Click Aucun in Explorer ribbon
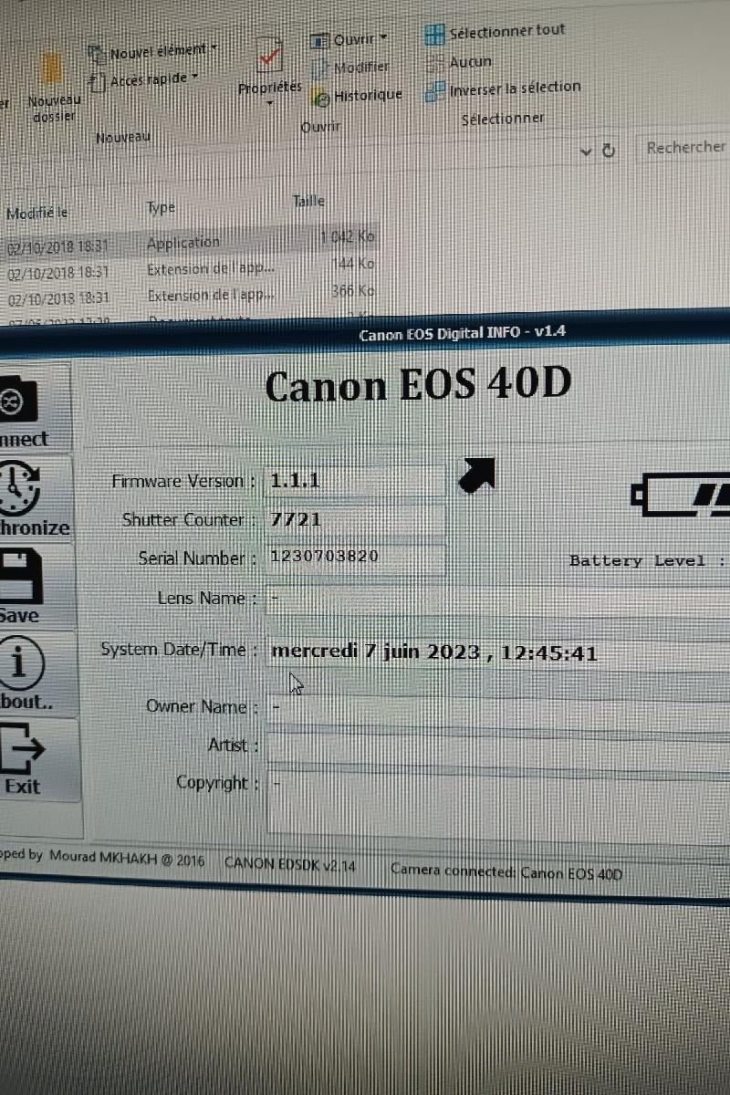 tap(459, 62)
